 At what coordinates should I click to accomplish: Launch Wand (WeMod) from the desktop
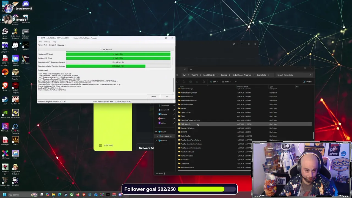(15, 61)
